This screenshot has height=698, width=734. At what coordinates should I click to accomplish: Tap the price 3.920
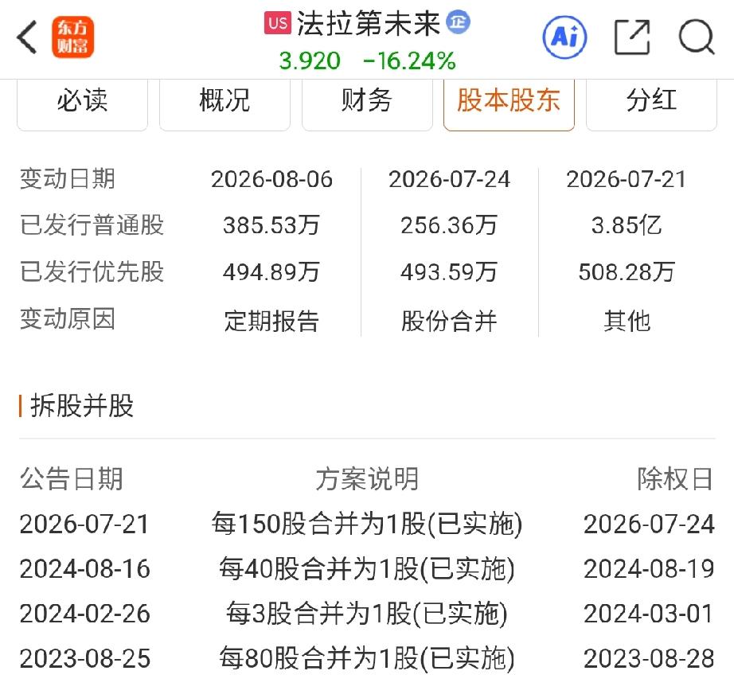point(310,60)
